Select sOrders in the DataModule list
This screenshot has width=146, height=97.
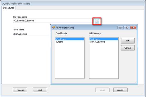70,42
